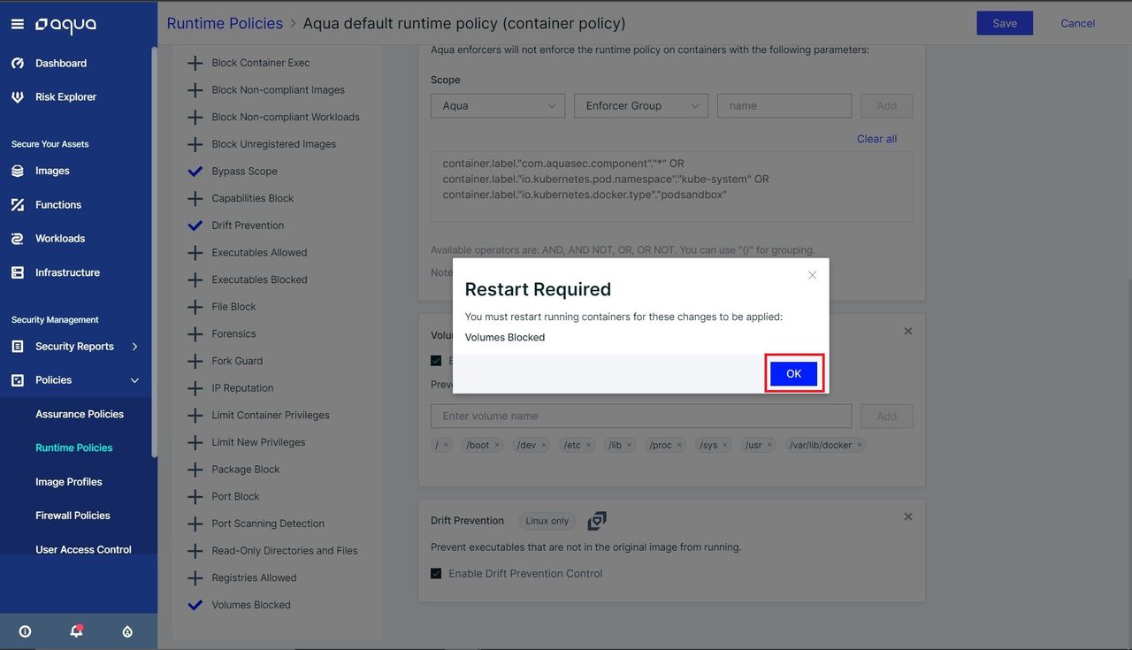Add the Capabilities Block control
This screenshot has width=1132, height=650.
195,198
